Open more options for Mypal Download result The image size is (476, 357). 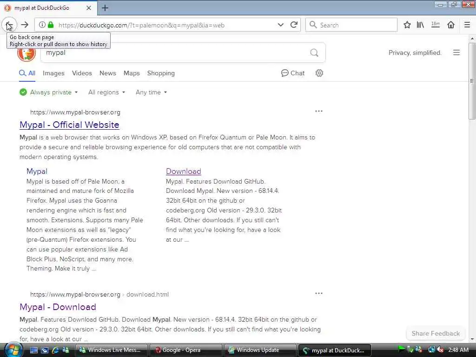point(319,293)
